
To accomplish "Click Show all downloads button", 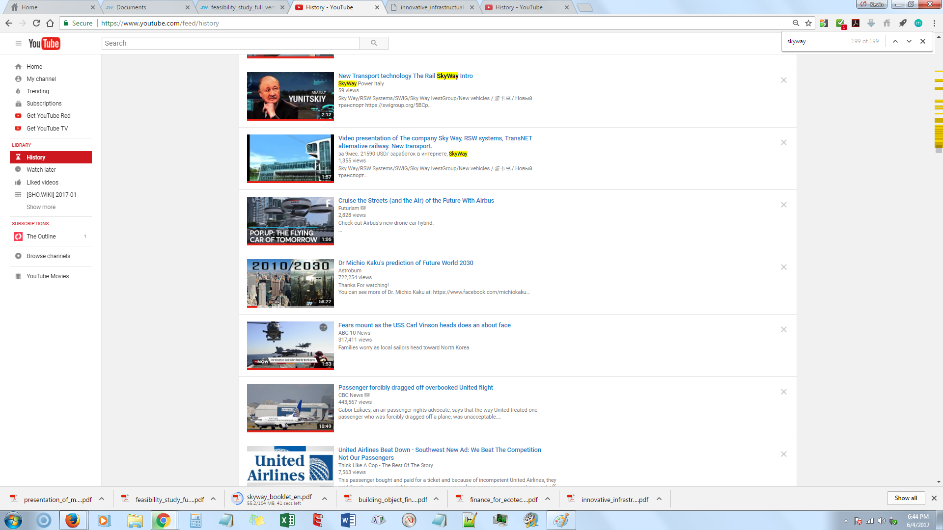I will (x=906, y=498).
